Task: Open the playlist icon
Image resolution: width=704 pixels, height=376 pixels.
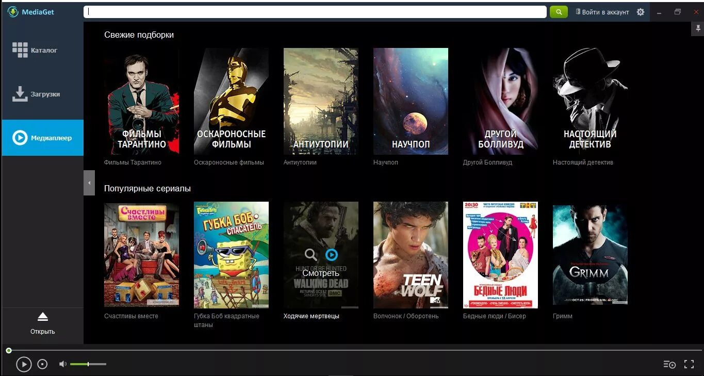Action: click(669, 365)
